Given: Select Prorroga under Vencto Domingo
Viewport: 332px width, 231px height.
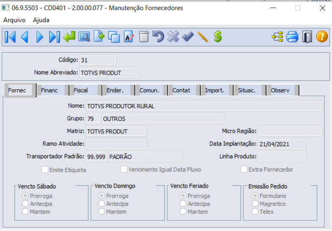Looking at the screenshot, I should coord(102,196).
